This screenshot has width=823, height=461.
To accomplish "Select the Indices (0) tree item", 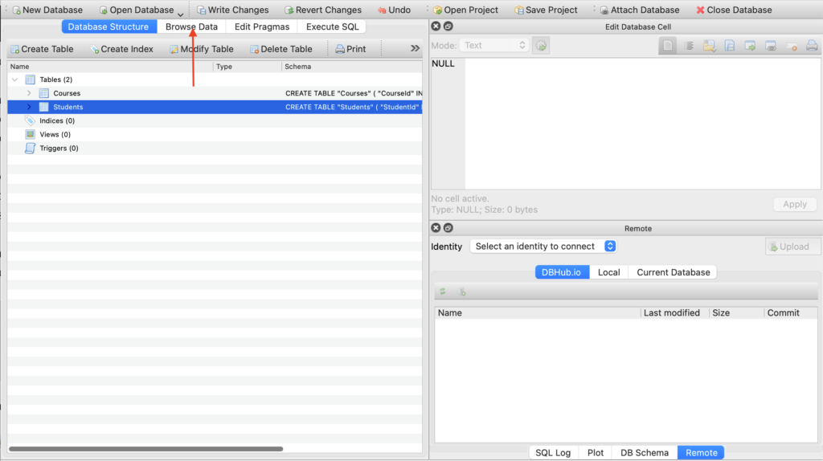I will click(56, 120).
